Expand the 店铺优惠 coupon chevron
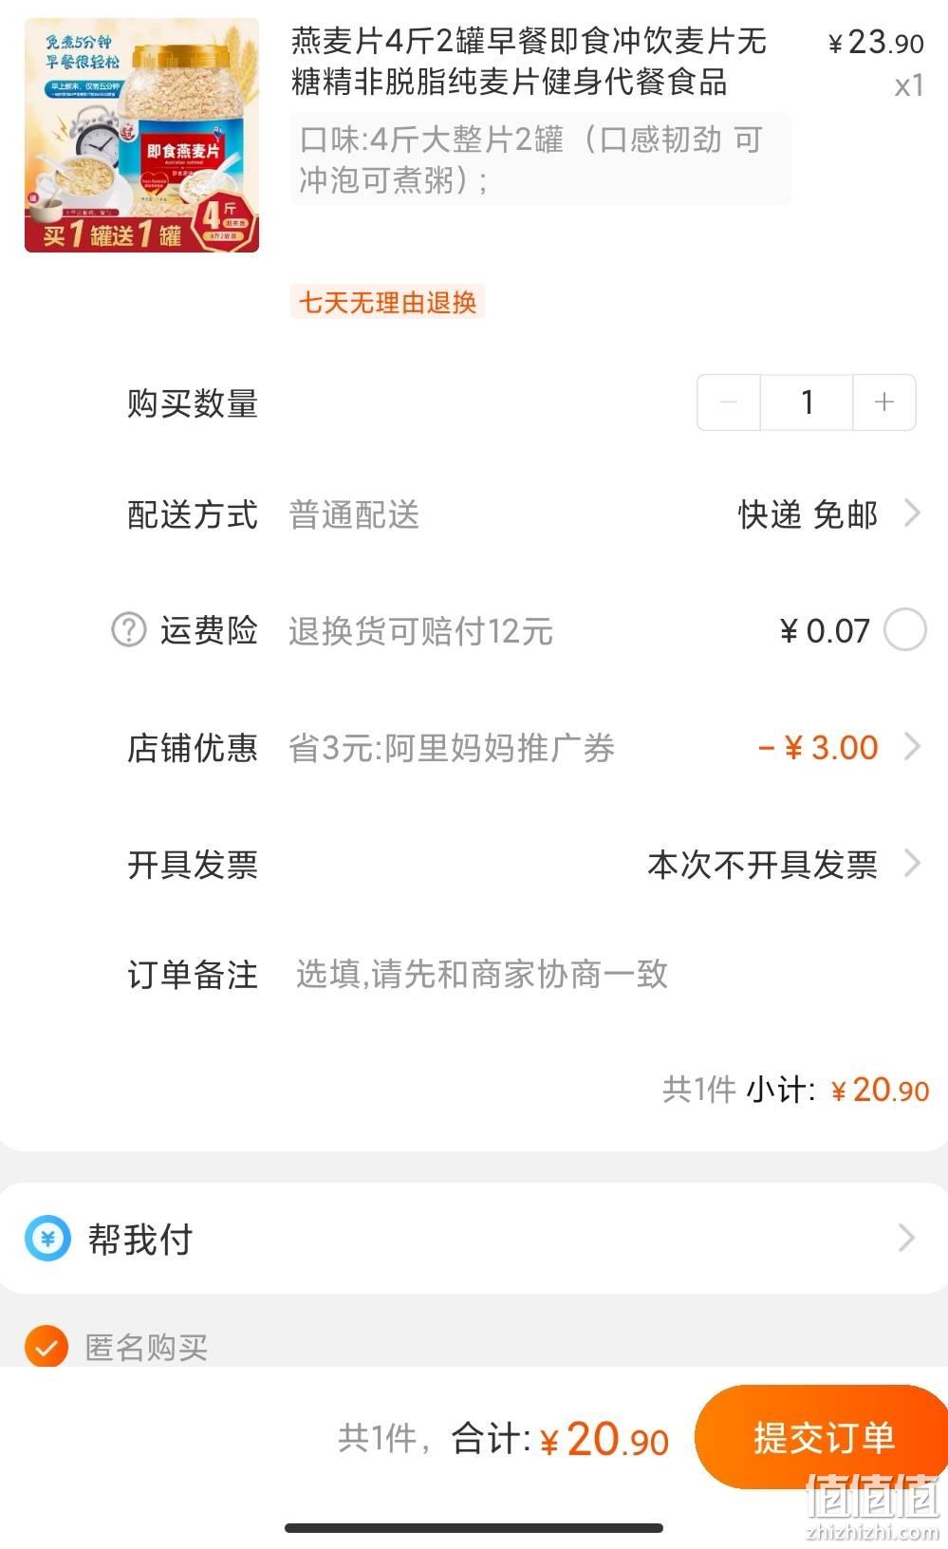This screenshot has height=1549, width=948. (x=912, y=746)
